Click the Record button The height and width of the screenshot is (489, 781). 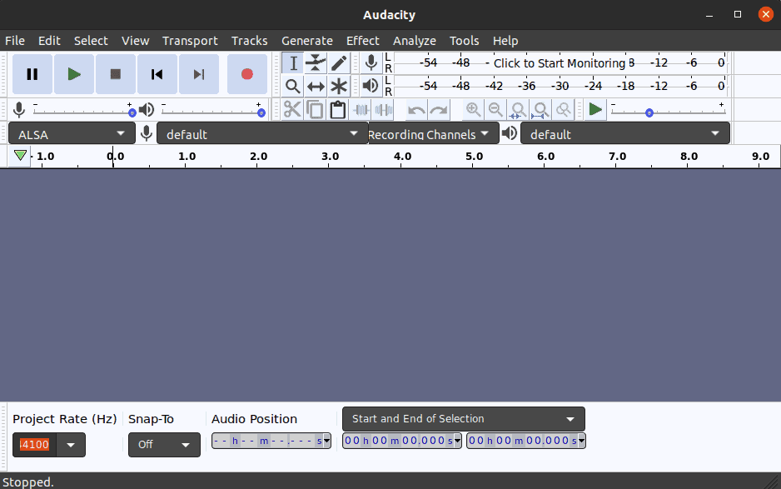246,74
